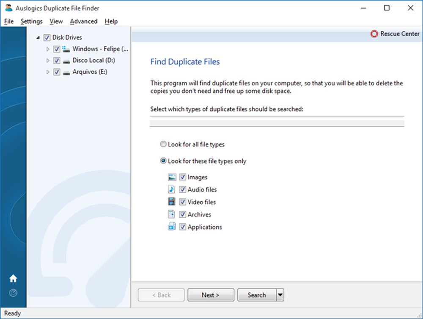Click the Rescue Center lifebuoy icon
423x319 pixels.
(374, 34)
